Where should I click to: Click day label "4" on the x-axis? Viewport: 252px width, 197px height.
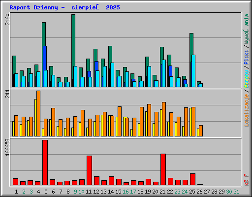(38, 192)
